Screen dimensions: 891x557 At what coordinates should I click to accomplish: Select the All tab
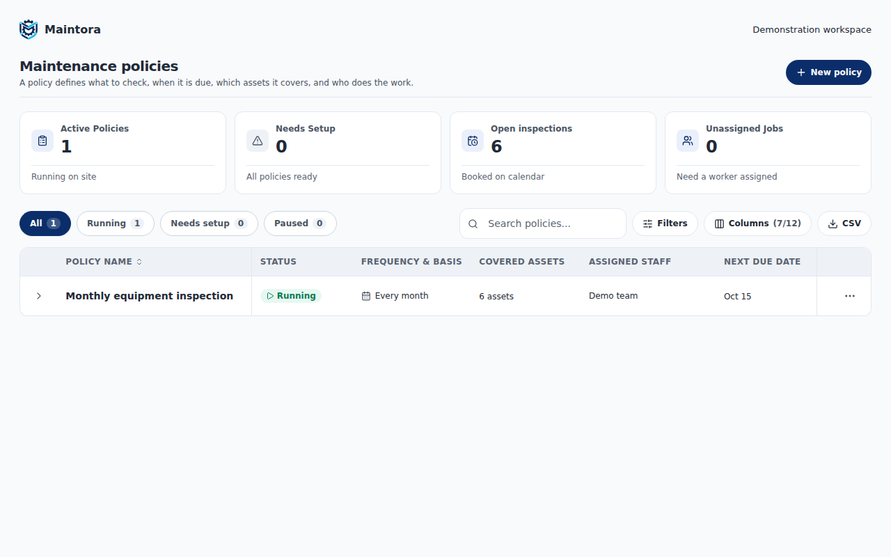click(x=45, y=223)
